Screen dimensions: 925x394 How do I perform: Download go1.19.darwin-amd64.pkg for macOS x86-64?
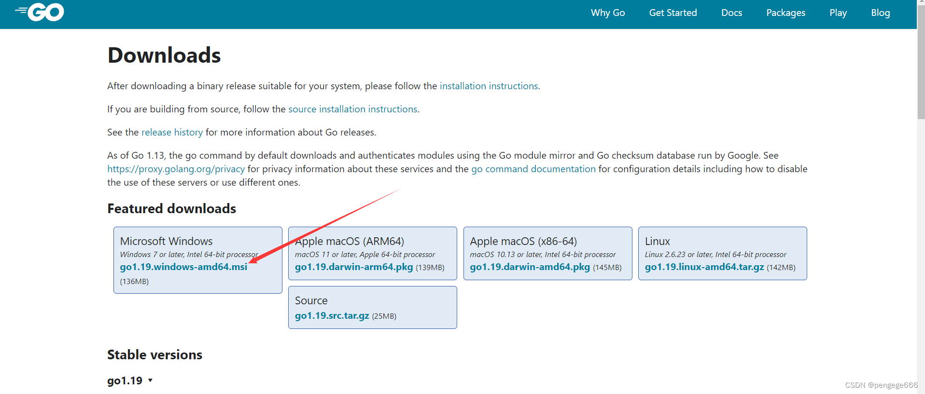point(530,267)
